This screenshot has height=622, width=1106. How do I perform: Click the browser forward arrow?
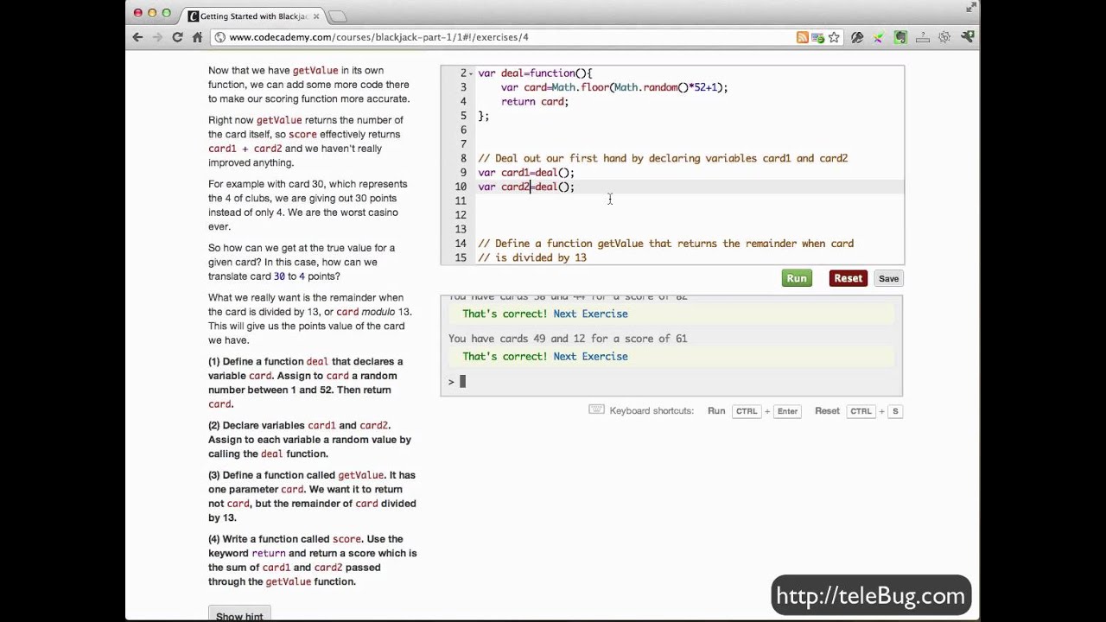tap(157, 37)
